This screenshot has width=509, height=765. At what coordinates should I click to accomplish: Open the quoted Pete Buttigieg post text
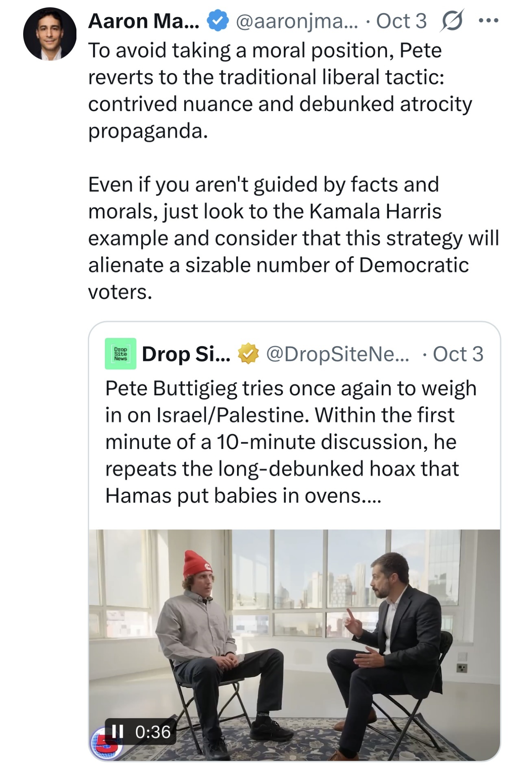(285, 441)
